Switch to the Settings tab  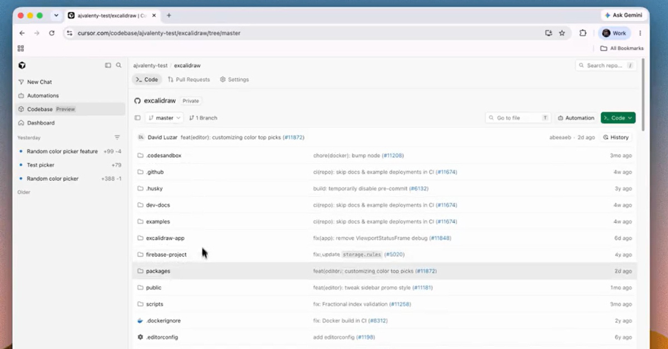pyautogui.click(x=234, y=79)
